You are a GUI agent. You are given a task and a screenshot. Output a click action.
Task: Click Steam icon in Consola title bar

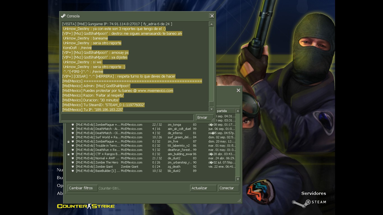63,16
